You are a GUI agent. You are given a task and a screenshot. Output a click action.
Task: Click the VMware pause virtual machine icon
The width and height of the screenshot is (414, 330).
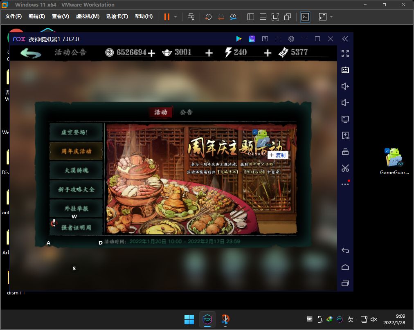point(166,17)
